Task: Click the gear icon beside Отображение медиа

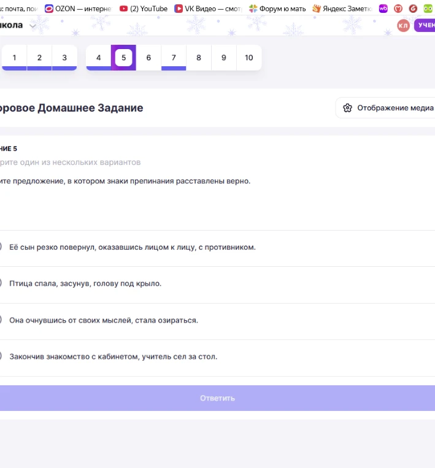Action: 347,108
